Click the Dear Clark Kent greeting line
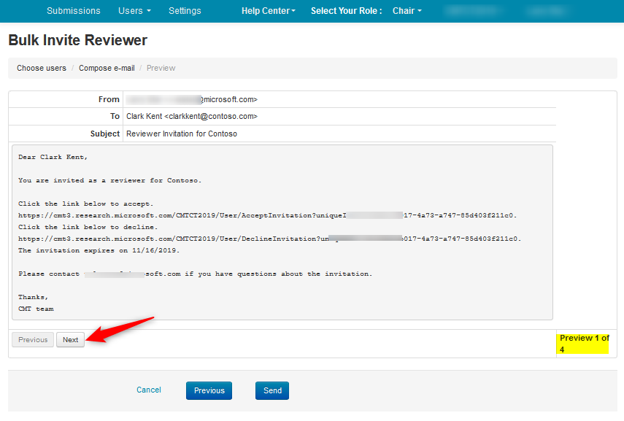The height and width of the screenshot is (421, 624). 53,157
